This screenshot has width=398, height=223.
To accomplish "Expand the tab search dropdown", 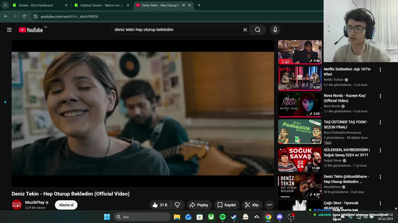I will coord(5,5).
